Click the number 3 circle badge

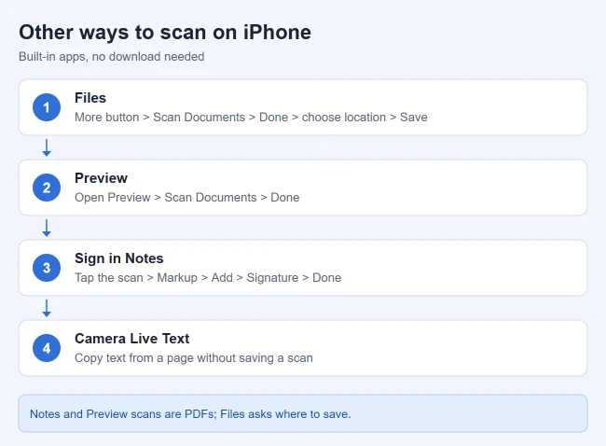[47, 268]
